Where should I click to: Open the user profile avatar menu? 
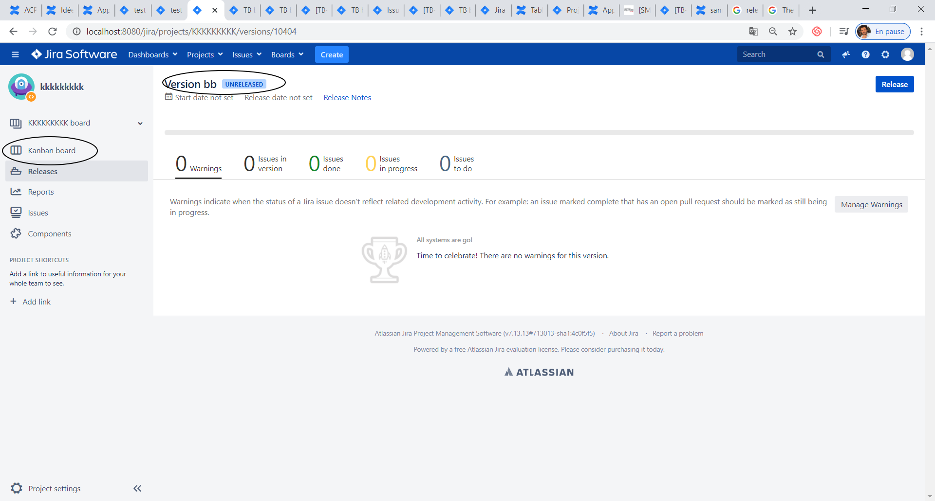click(907, 54)
